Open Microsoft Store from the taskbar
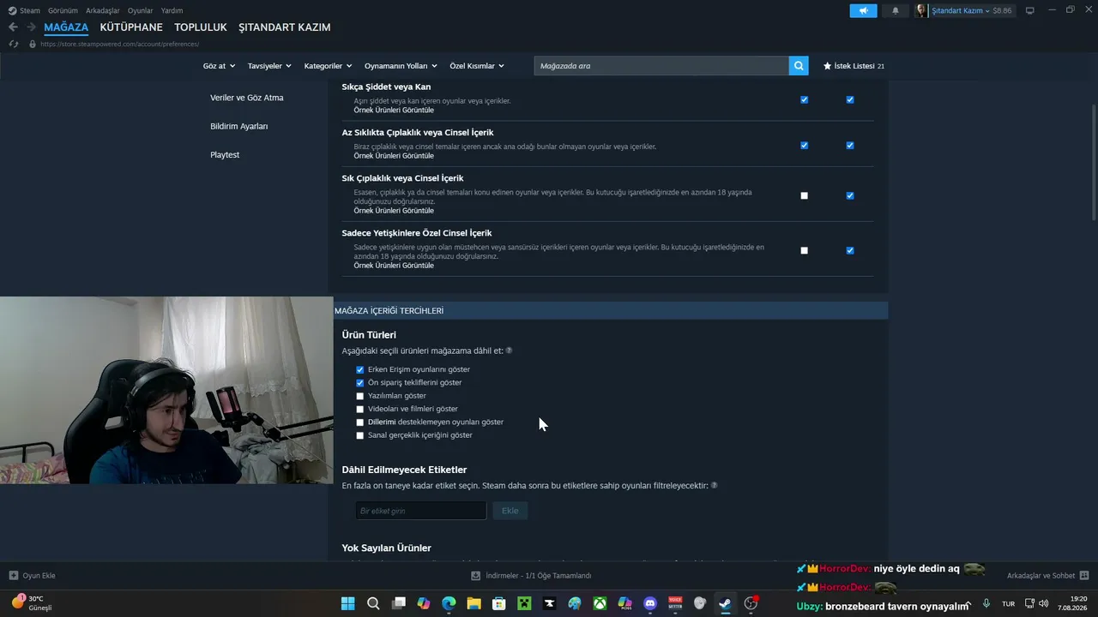Screen dimensions: 1098x617 tap(499, 603)
